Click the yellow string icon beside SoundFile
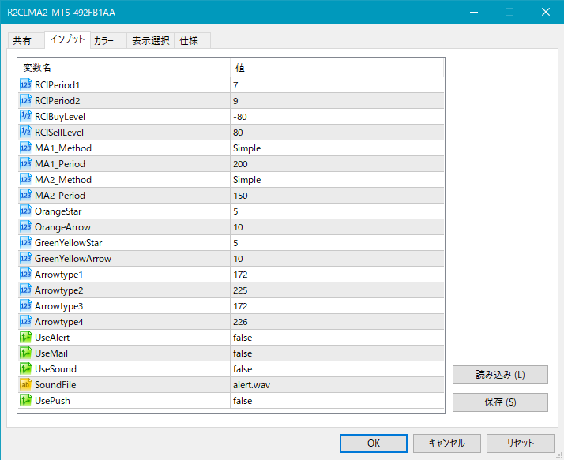This screenshot has width=564, height=460. 26,385
